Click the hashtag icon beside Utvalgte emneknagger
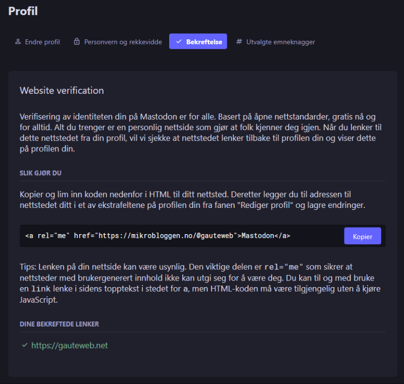404x384 pixels. point(239,42)
